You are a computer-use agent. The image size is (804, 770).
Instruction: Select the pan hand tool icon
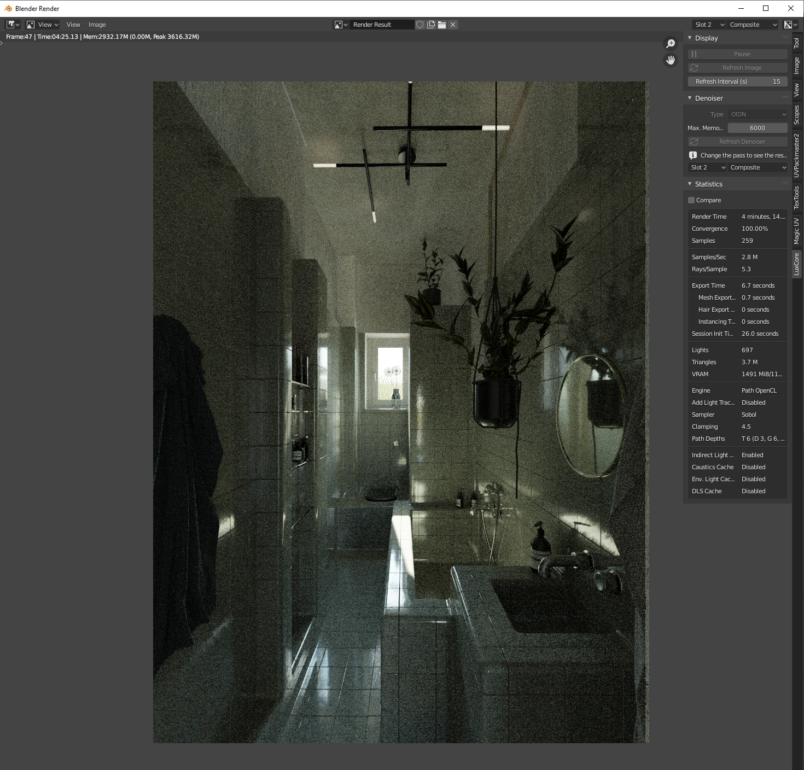tap(671, 60)
